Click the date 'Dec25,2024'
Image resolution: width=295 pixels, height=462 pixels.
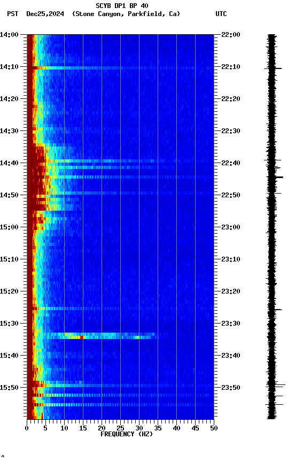[x=45, y=14]
